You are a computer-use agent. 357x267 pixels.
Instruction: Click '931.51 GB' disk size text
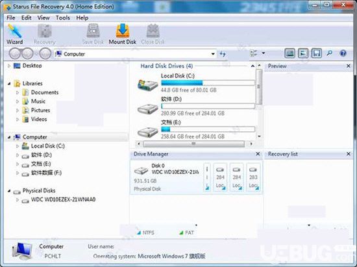click(x=145, y=181)
